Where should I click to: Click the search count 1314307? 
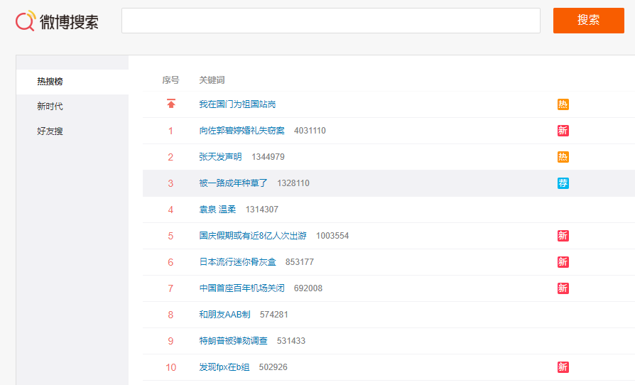[x=262, y=210]
